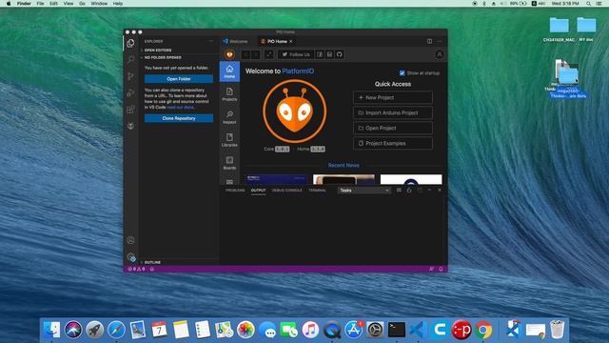Select Home in PIO sidebar

pos(229,71)
